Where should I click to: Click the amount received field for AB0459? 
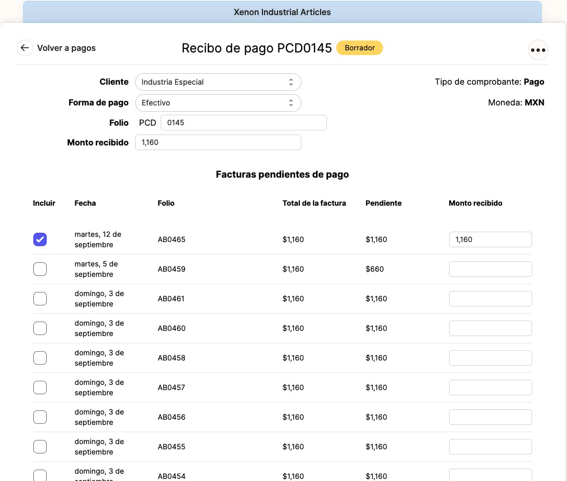[x=490, y=269]
